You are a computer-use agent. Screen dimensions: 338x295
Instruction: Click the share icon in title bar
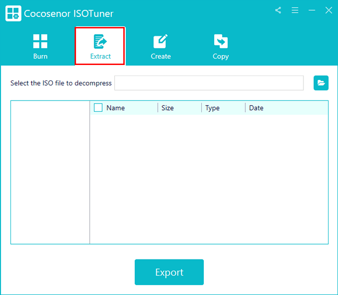(278, 10)
